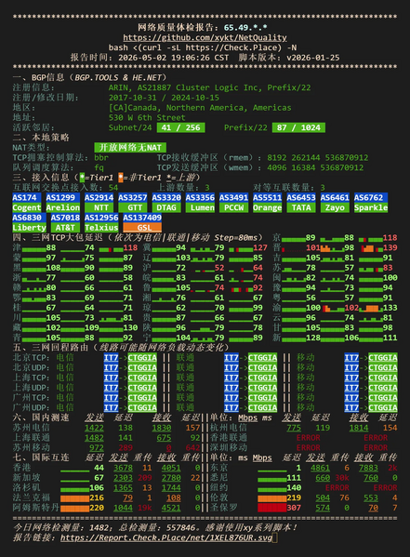Click CTGGIA badge in 上海TCP 联通 route
This screenshot has height=557, width=410.
pyautogui.click(x=262, y=378)
